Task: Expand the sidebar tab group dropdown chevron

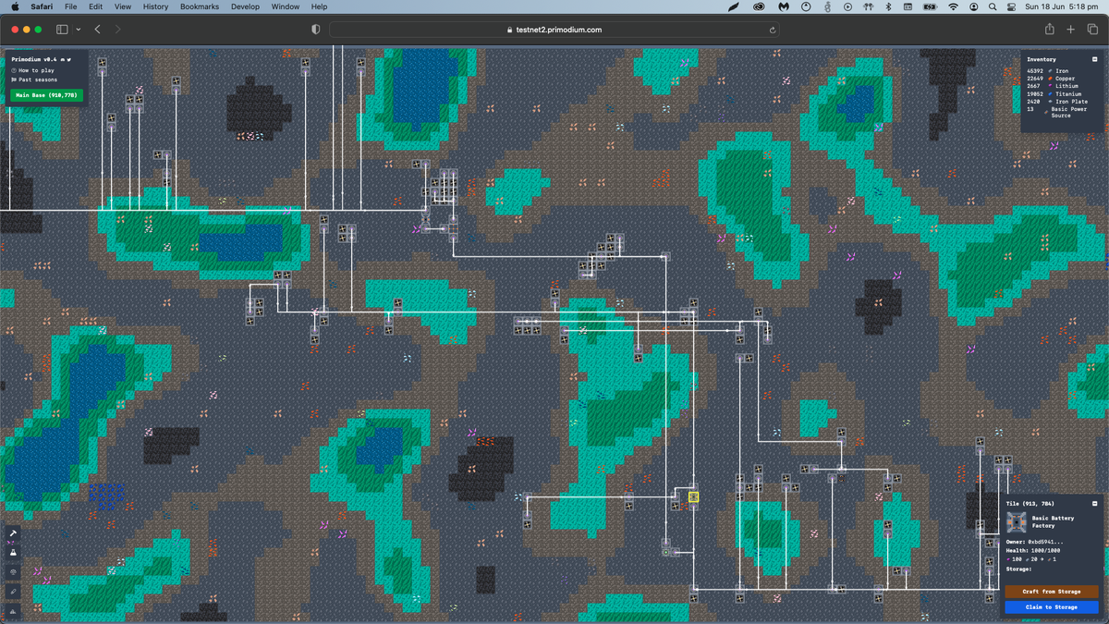Action: click(78, 30)
